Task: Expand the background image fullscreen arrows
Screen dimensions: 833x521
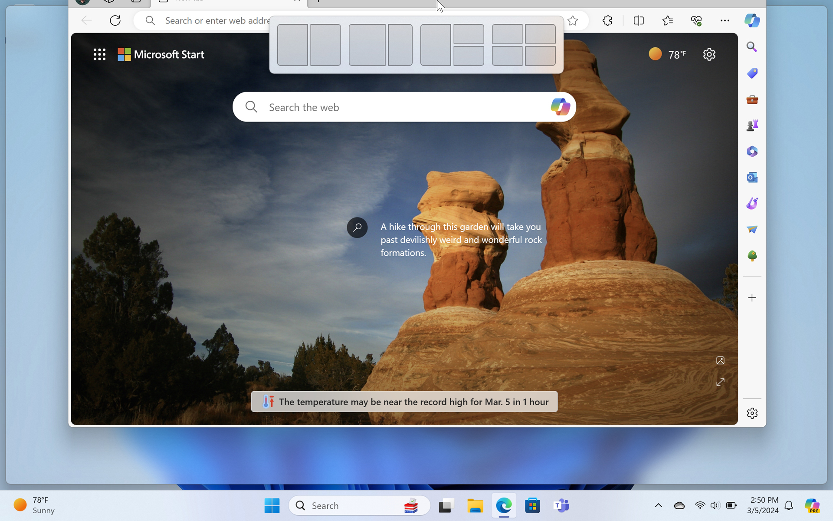Action: [720, 382]
